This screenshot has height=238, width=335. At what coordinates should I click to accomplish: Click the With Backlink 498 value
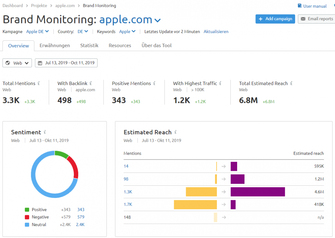pos(65,100)
